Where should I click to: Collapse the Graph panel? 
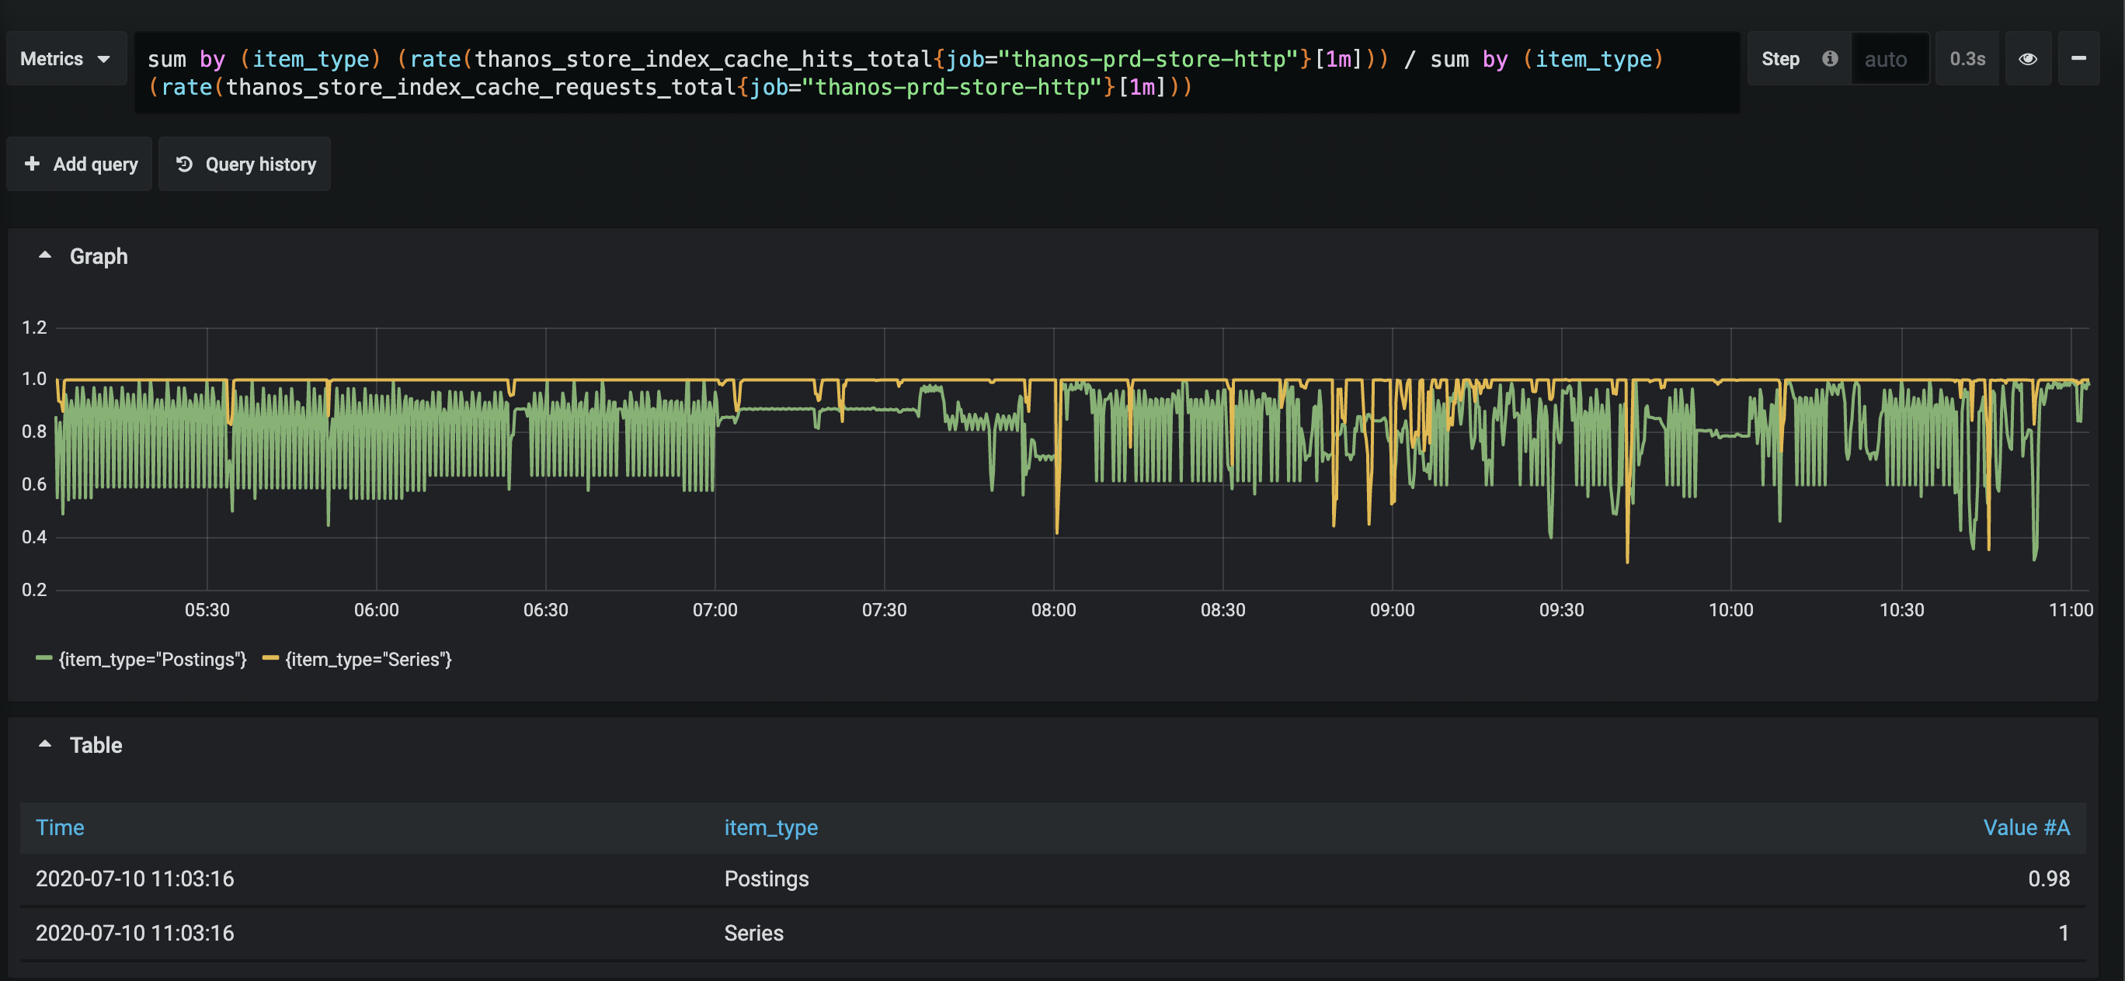[45, 255]
